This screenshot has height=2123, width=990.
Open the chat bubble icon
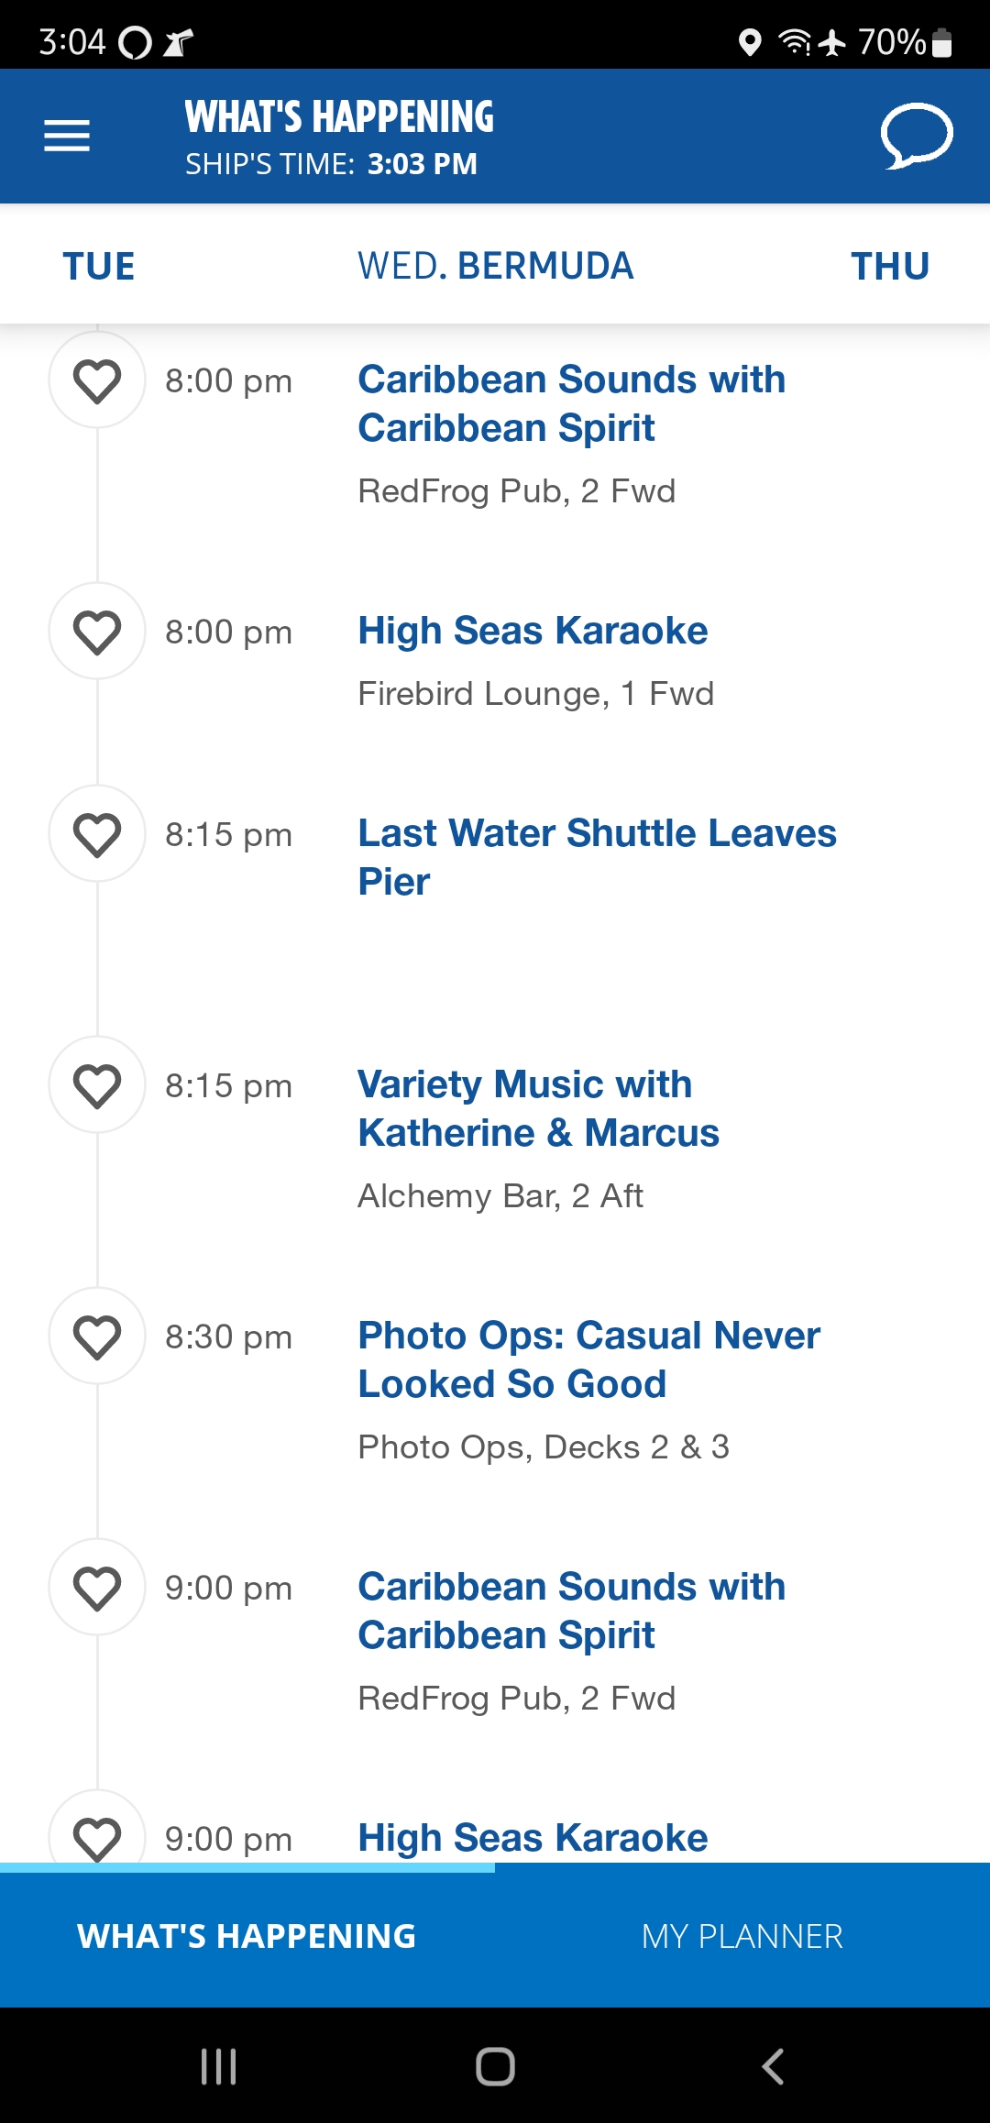[x=917, y=136]
